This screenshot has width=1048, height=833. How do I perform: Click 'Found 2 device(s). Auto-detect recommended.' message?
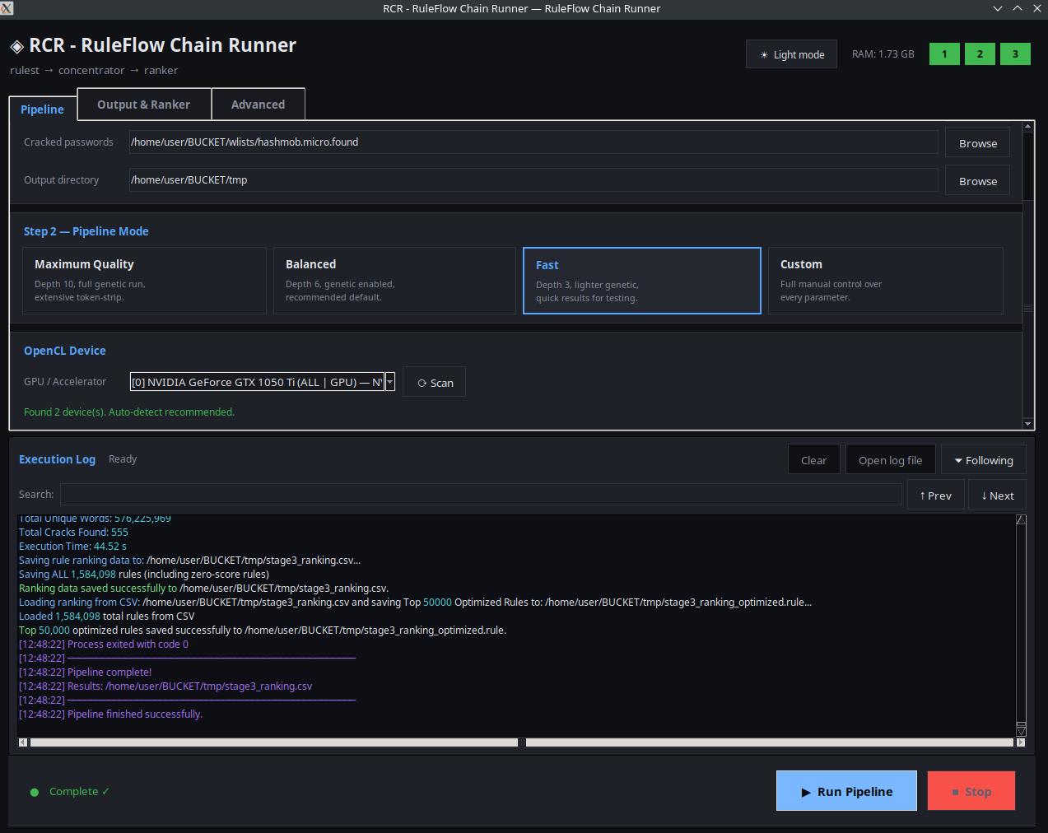pos(129,412)
